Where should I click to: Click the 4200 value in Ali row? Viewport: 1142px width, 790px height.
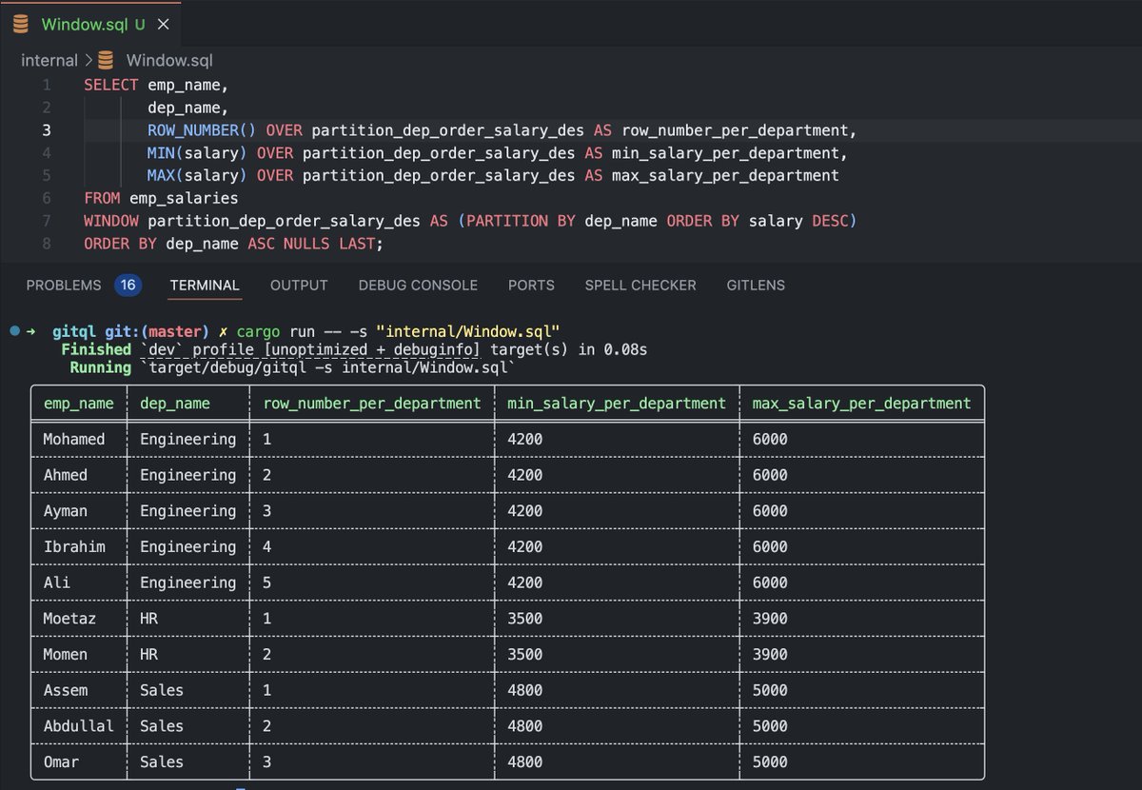click(525, 583)
